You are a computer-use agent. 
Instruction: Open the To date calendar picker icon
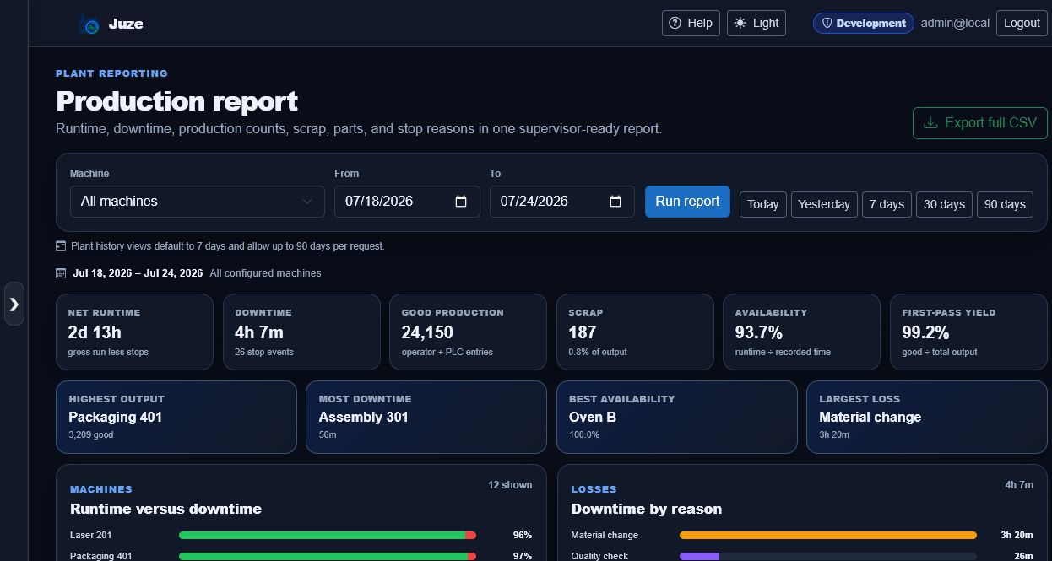(x=615, y=202)
